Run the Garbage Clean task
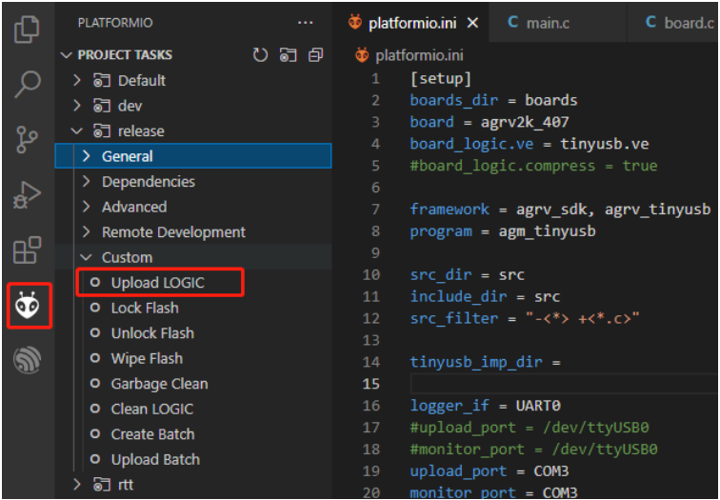Image resolution: width=720 pixels, height=500 pixels. coord(159,384)
